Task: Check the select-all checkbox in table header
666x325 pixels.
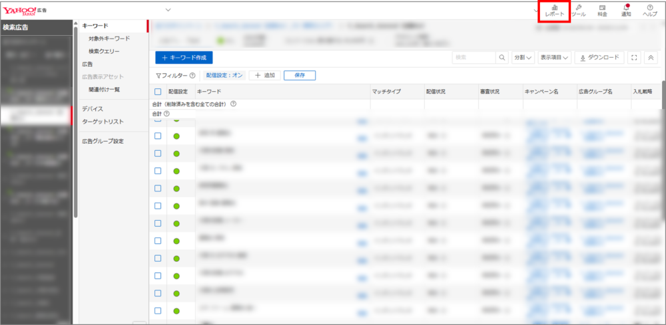Action: coord(158,92)
